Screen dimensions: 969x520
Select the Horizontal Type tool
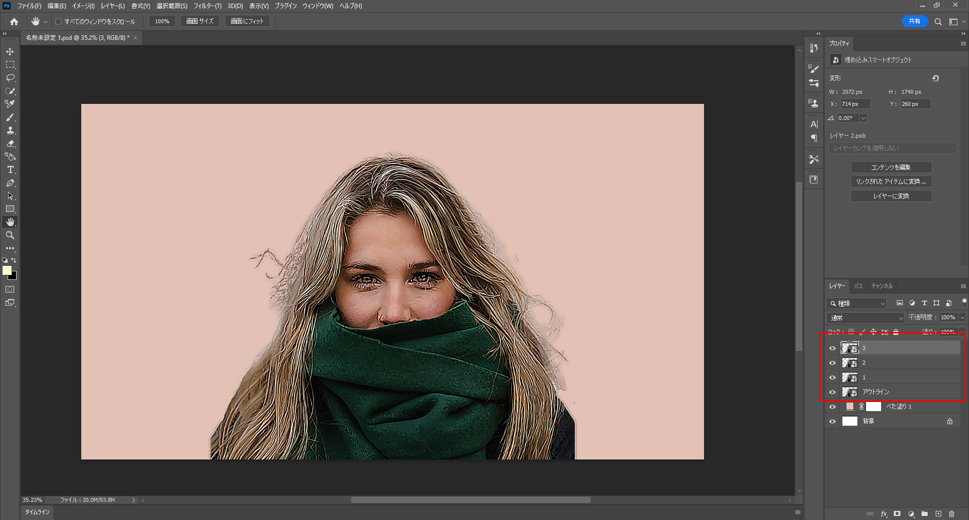click(10, 169)
